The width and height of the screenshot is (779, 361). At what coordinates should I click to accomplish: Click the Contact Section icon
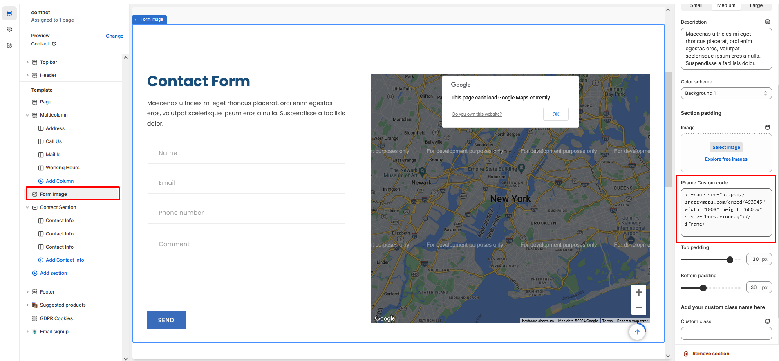pos(35,207)
